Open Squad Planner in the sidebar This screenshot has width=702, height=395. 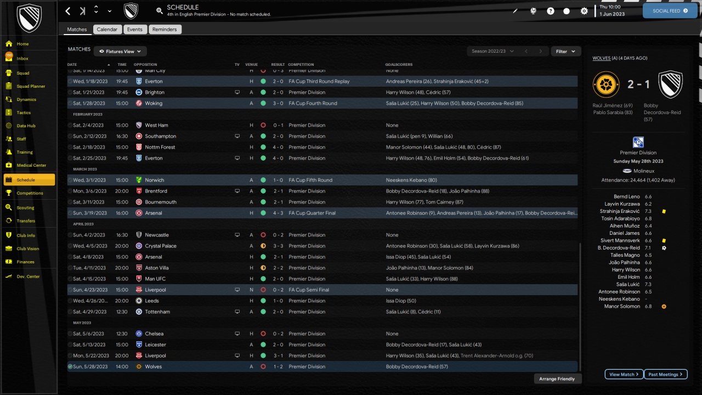click(x=29, y=86)
